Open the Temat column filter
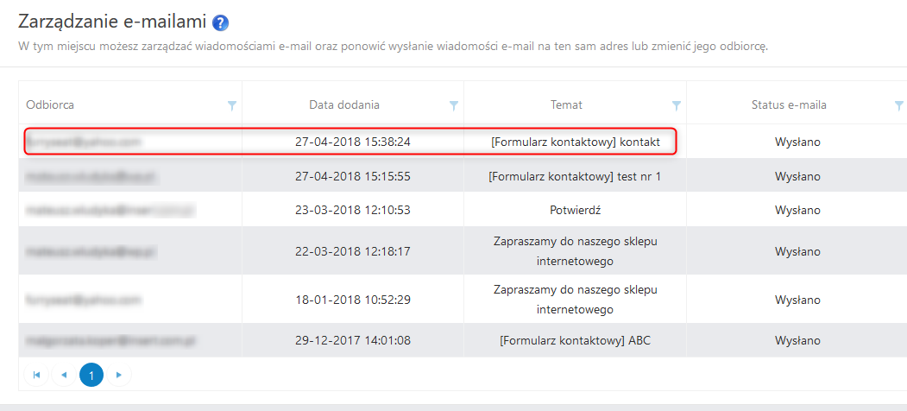Image resolution: width=907 pixels, height=411 pixels. 677,105
